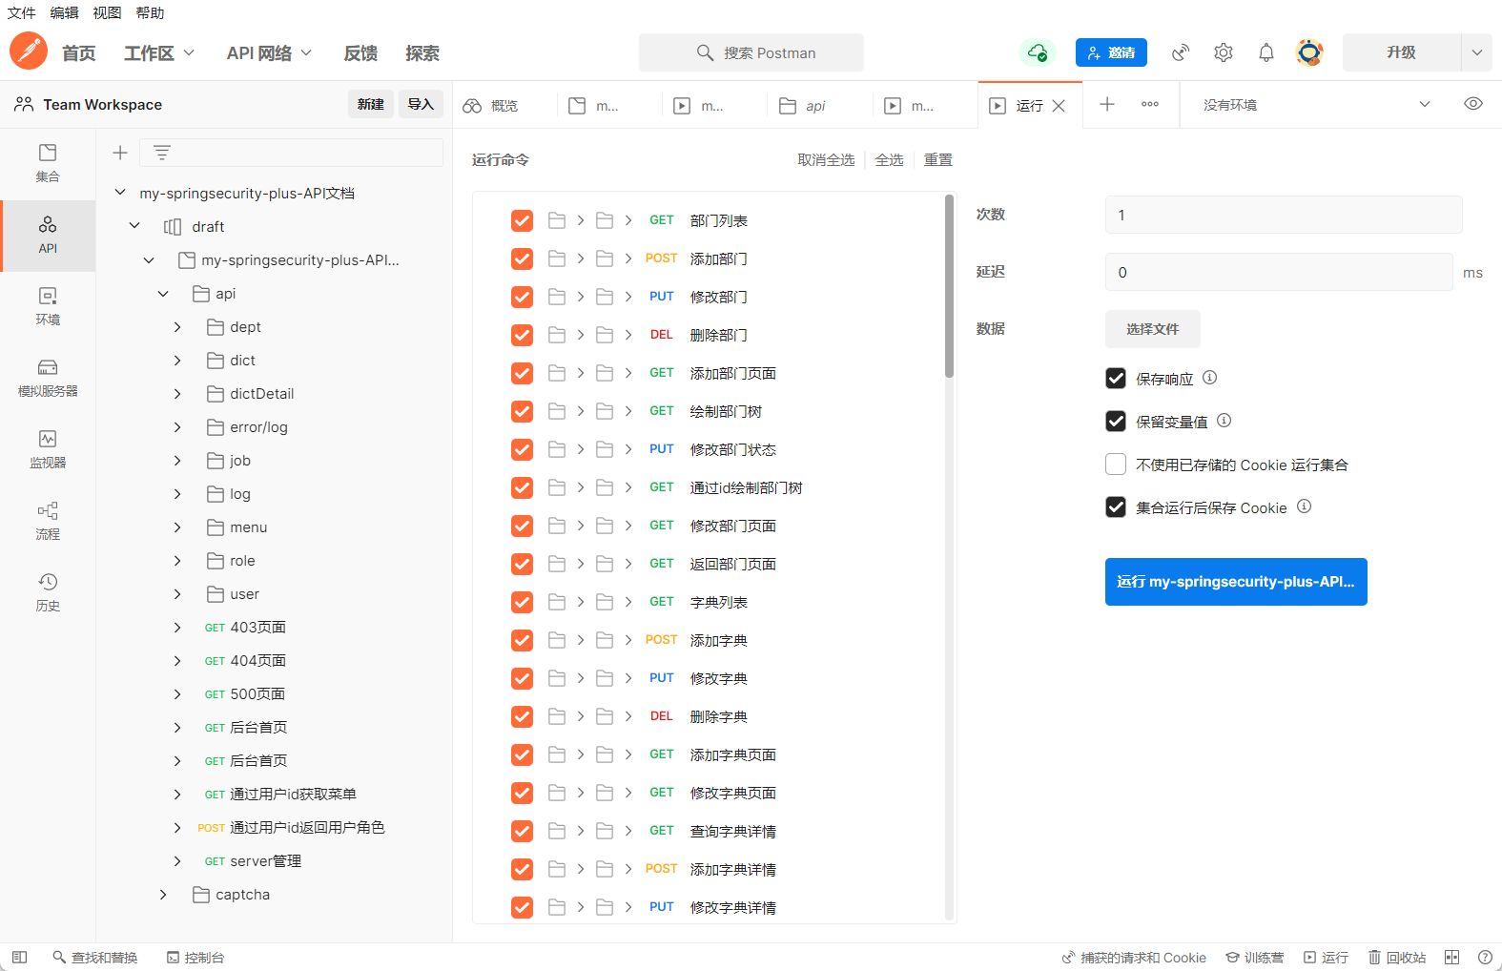Collapse the api folder
The height and width of the screenshot is (971, 1502).
click(163, 294)
